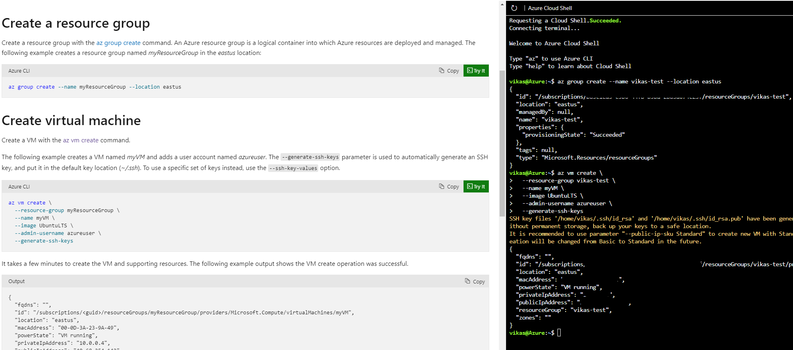
Task: Click the 'powerState: VM running' terminal line
Action: (559, 287)
